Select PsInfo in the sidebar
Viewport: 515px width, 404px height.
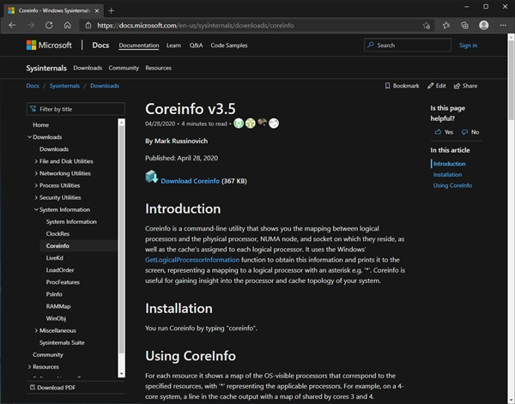[x=54, y=294]
